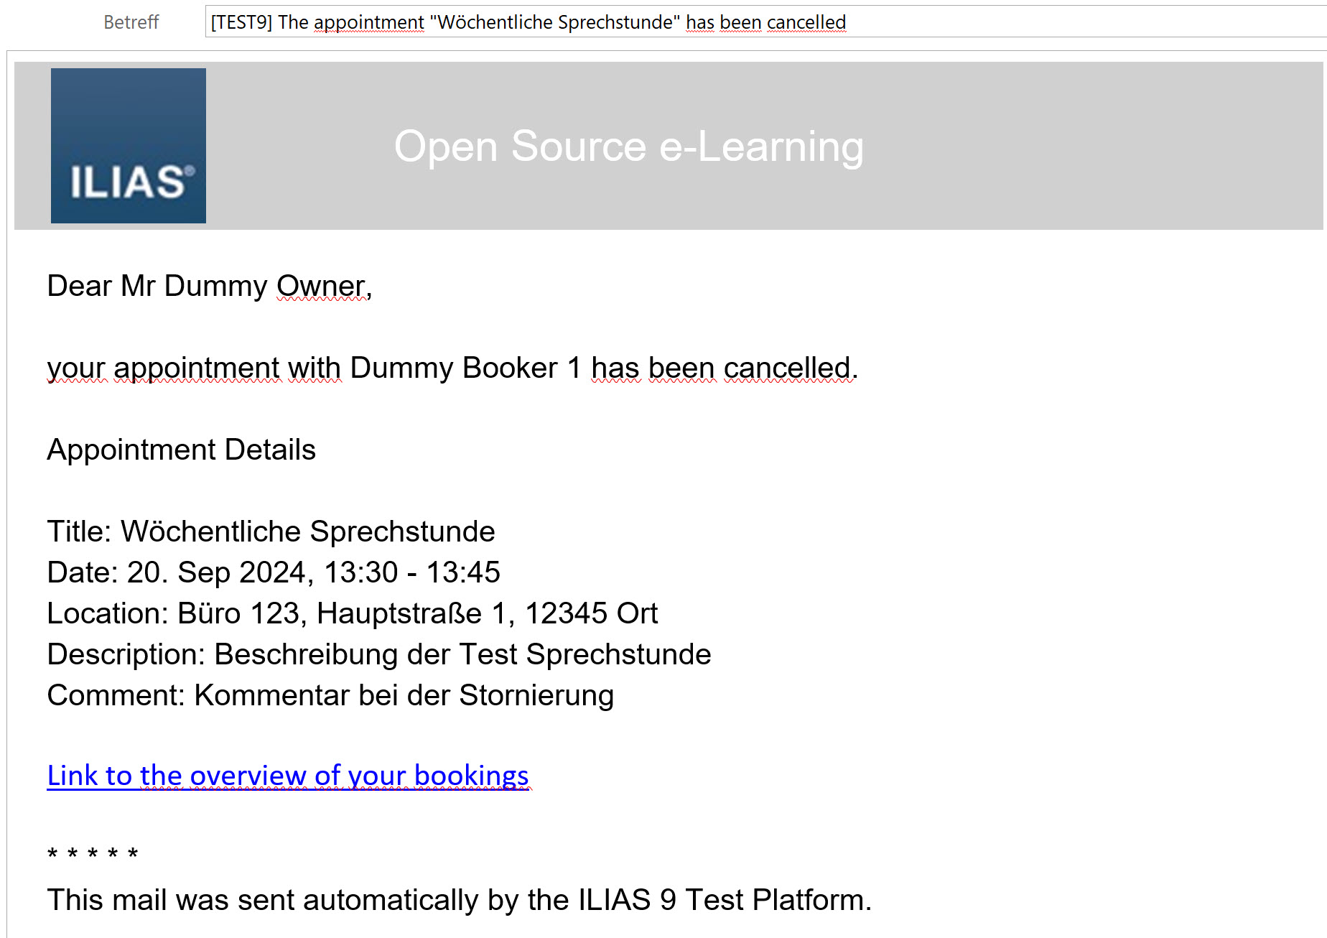The image size is (1327, 938).
Task: Click the word "cancelled" in the subject
Action: click(806, 22)
